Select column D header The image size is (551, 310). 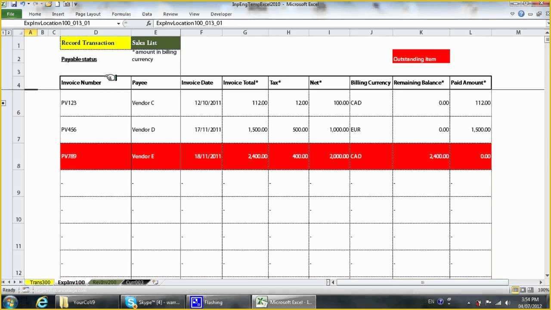coord(96,32)
